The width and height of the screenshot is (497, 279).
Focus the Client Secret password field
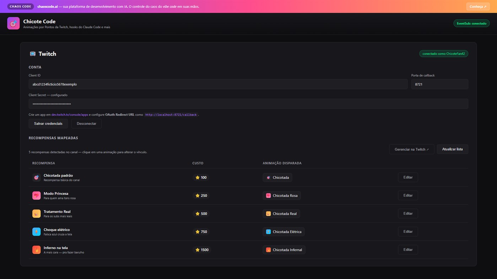(248, 104)
